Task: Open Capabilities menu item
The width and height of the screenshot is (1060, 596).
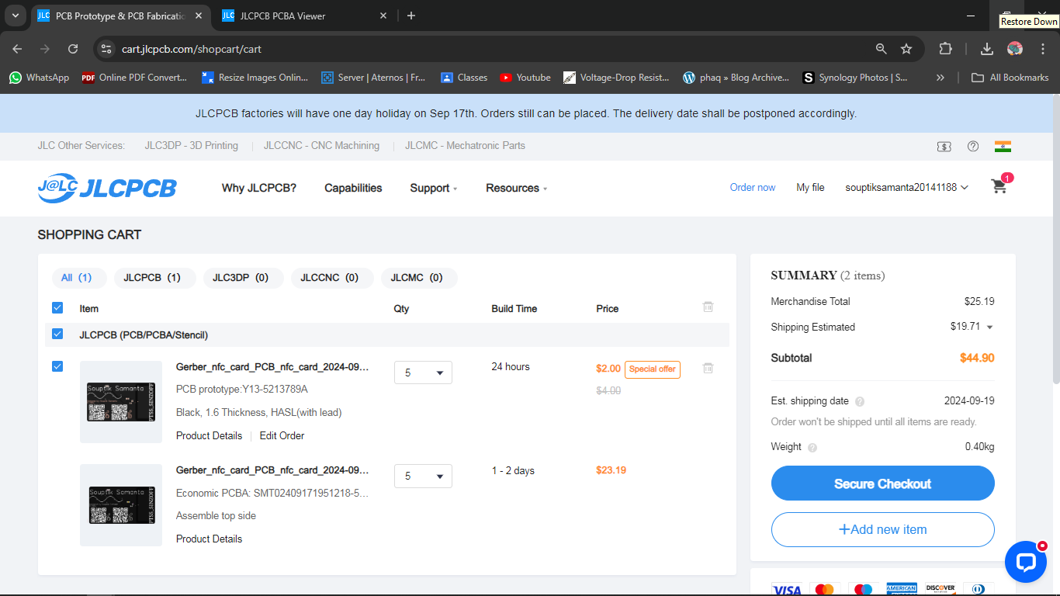Action: (x=353, y=188)
